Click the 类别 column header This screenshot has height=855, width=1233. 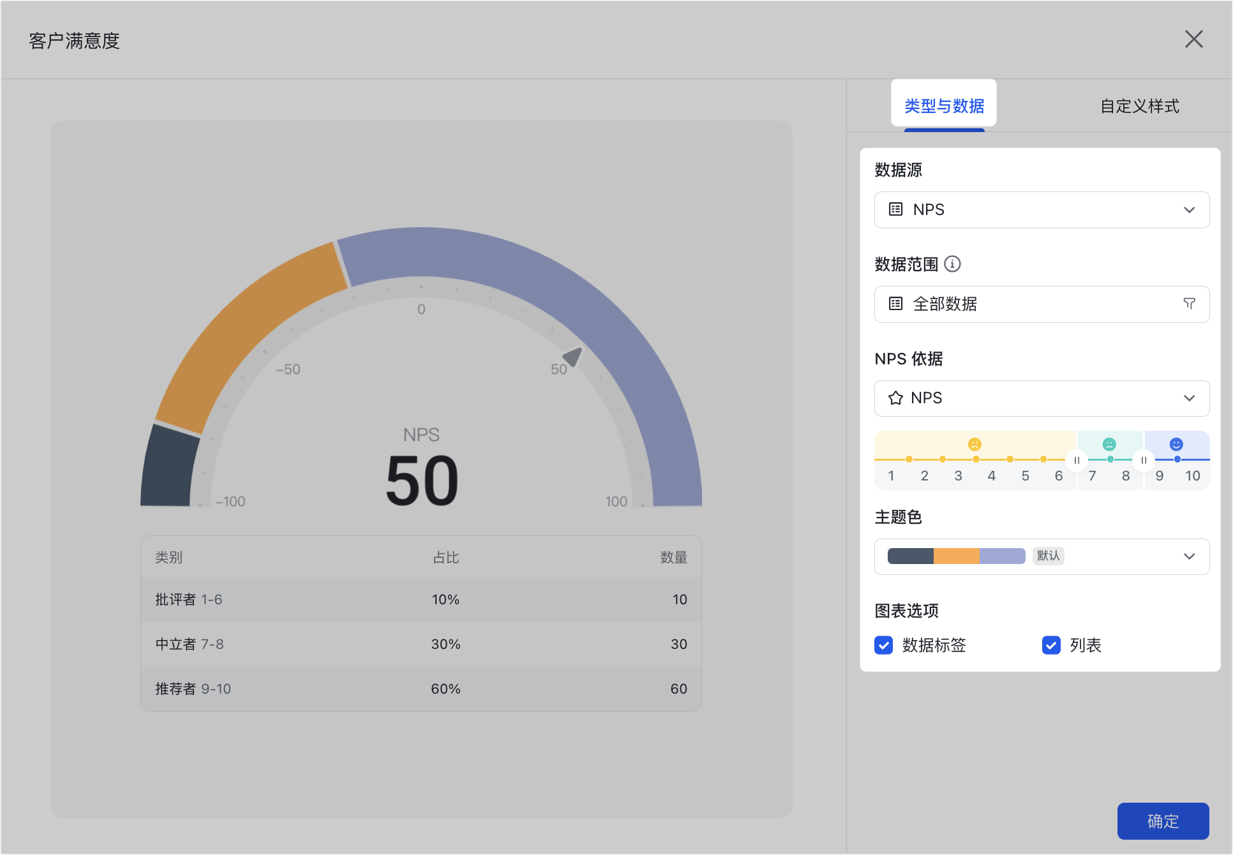coord(168,557)
